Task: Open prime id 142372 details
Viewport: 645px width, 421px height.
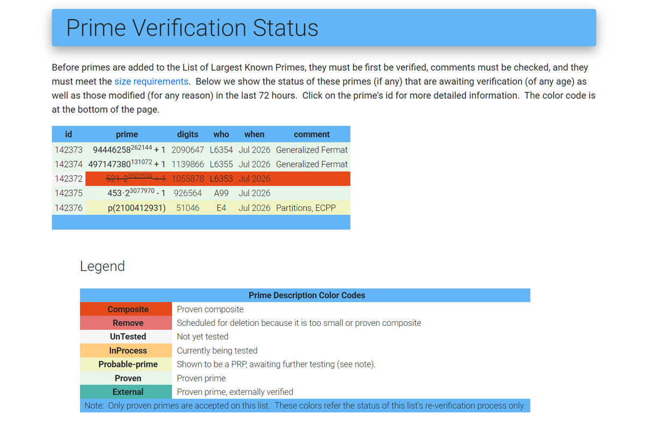Action: pos(69,179)
